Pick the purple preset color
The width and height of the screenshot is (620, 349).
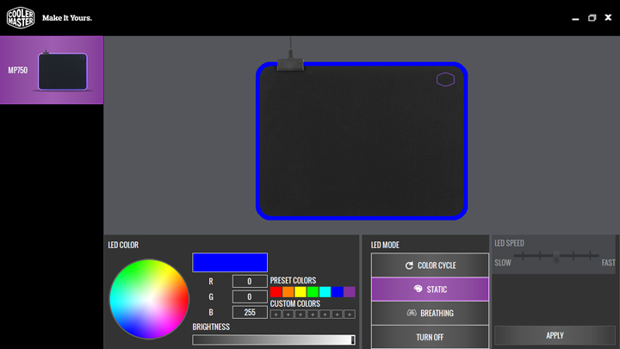(350, 292)
